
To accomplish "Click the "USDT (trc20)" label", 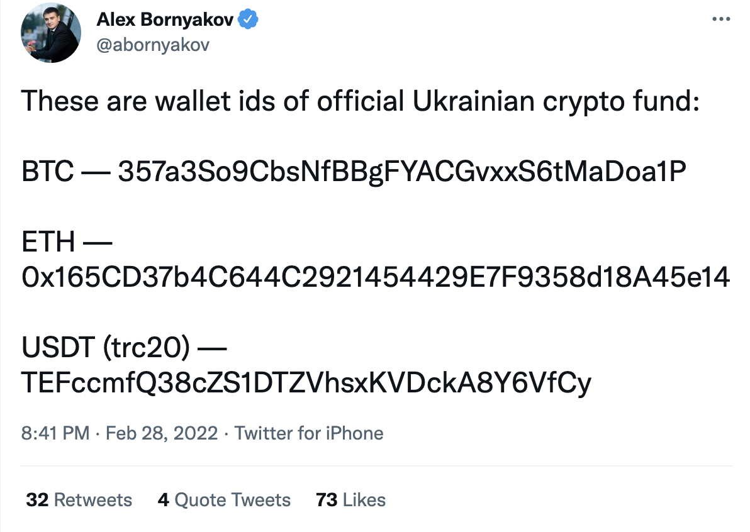I will pyautogui.click(x=104, y=346).
